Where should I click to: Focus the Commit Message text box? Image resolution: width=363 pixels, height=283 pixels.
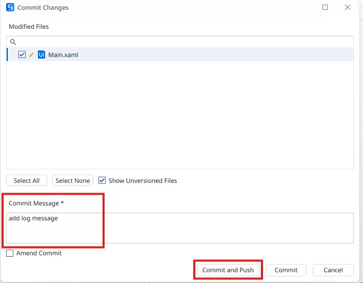pos(179,228)
